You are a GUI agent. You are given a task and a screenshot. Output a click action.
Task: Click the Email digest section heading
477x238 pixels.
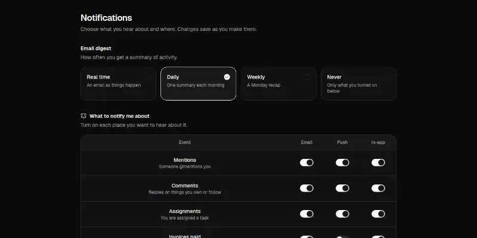pyautogui.click(x=96, y=48)
